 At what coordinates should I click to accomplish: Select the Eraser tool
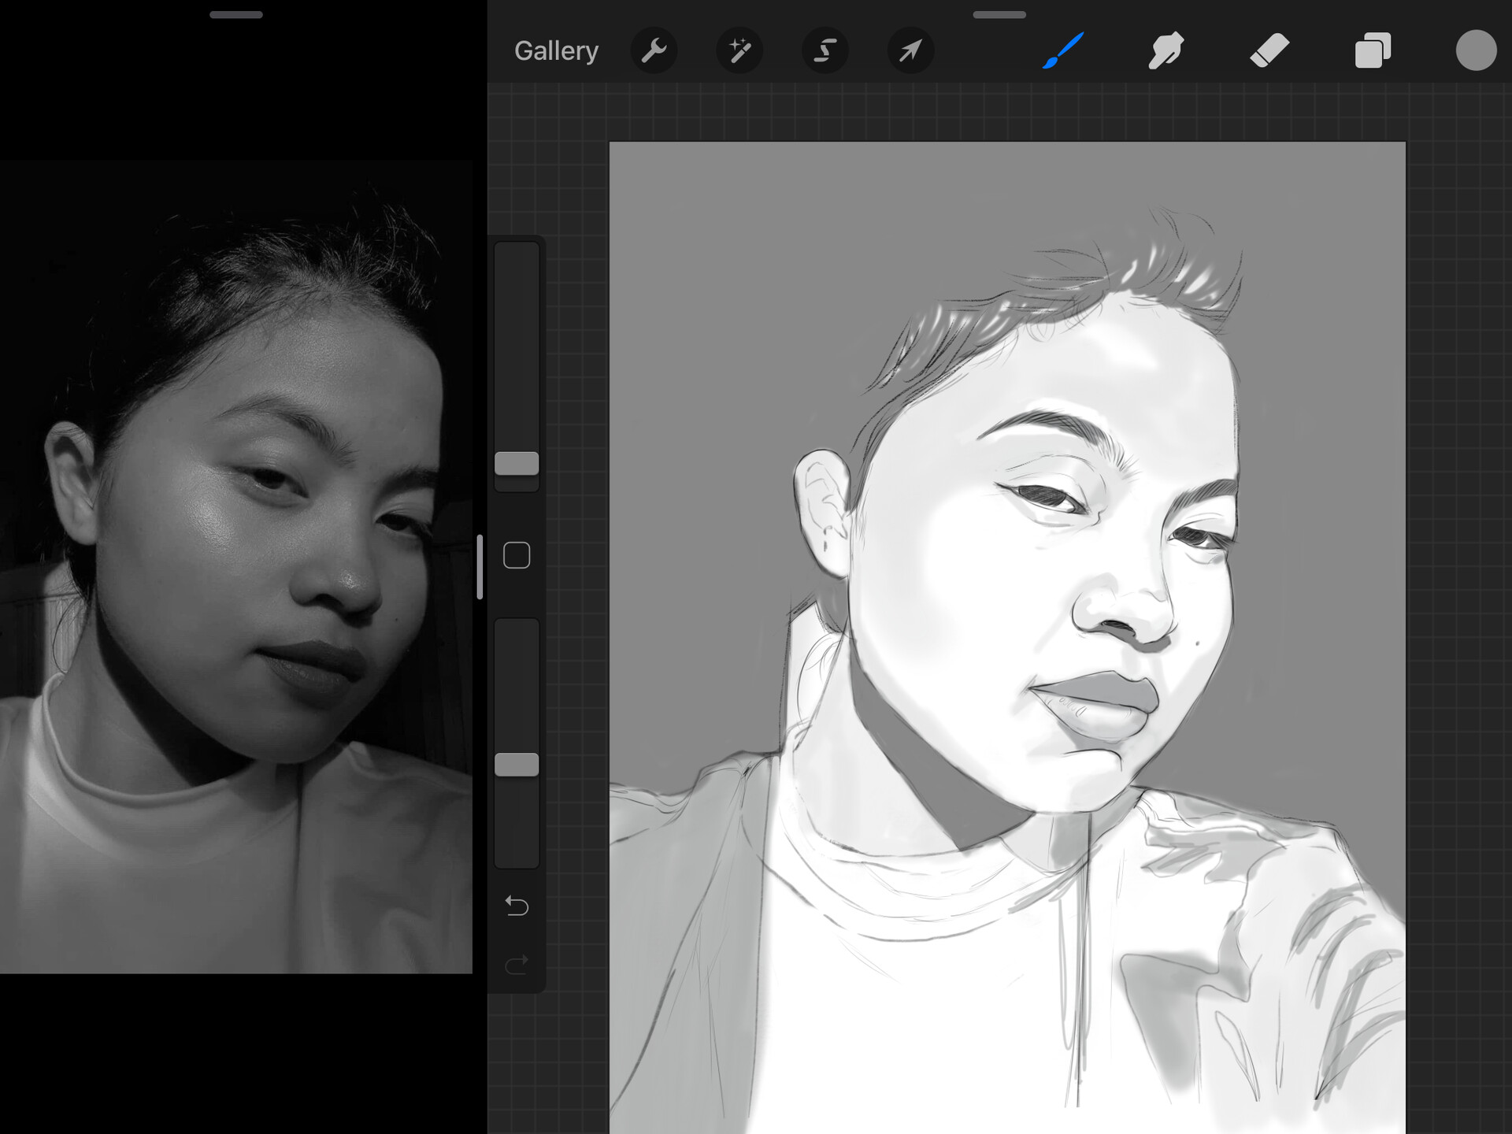coord(1269,51)
